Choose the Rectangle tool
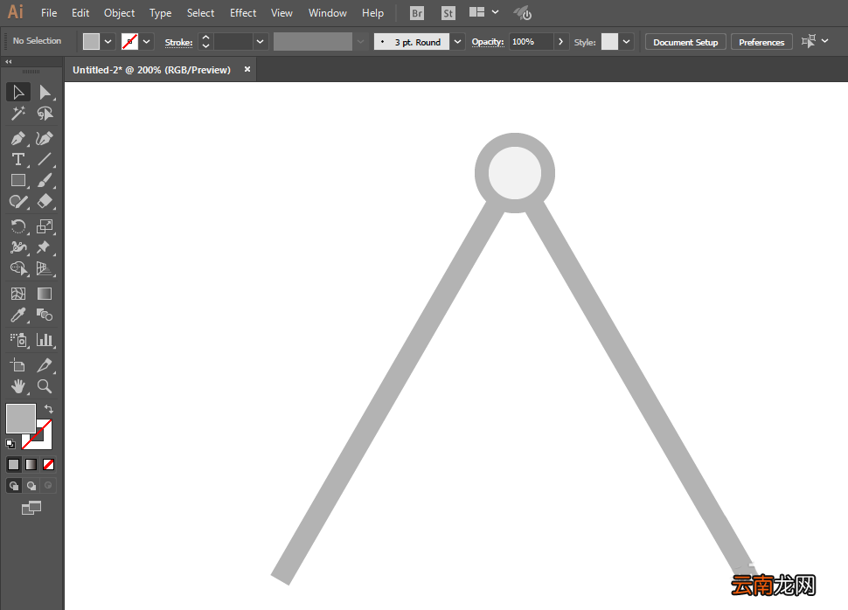Image resolution: width=848 pixels, height=610 pixels. click(17, 181)
